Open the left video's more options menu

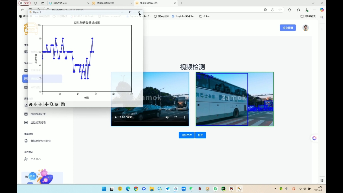click(185, 117)
